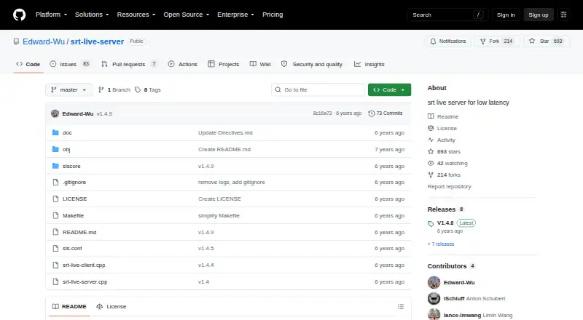Open the Security and quality tab

[x=312, y=64]
